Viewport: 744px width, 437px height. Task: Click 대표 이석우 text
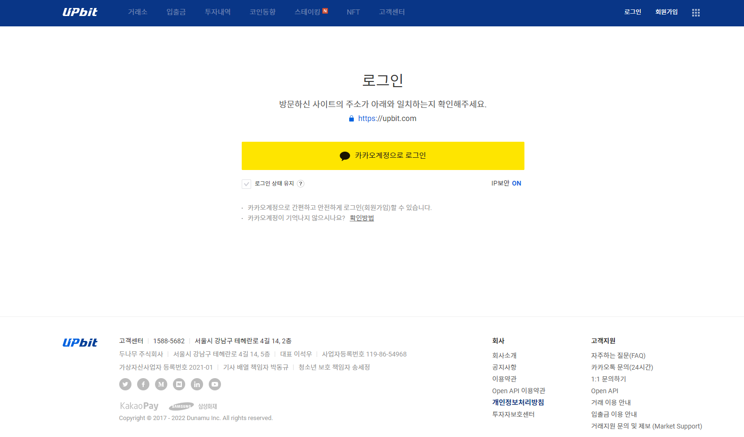[x=296, y=354]
